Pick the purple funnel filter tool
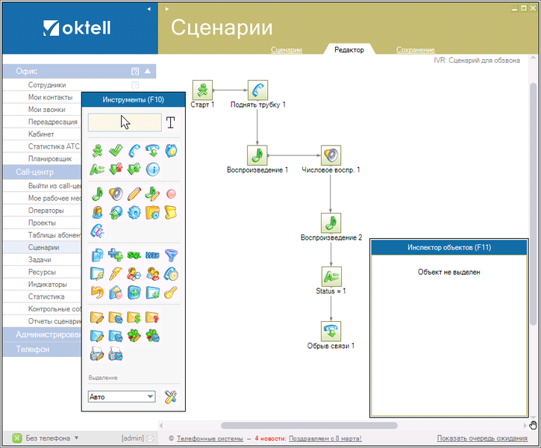Viewport: 541px width, 448px height. 171,255
